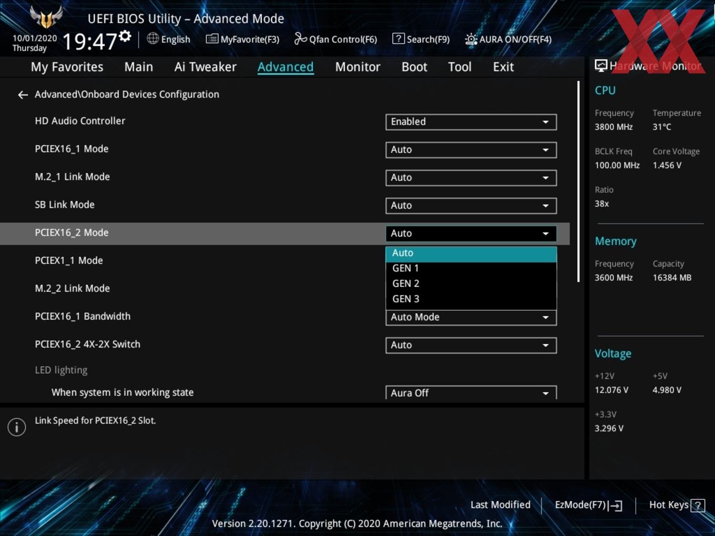Viewport: 715px width, 536px height.
Task: Click the info icon beside help text
Action: pos(17,427)
